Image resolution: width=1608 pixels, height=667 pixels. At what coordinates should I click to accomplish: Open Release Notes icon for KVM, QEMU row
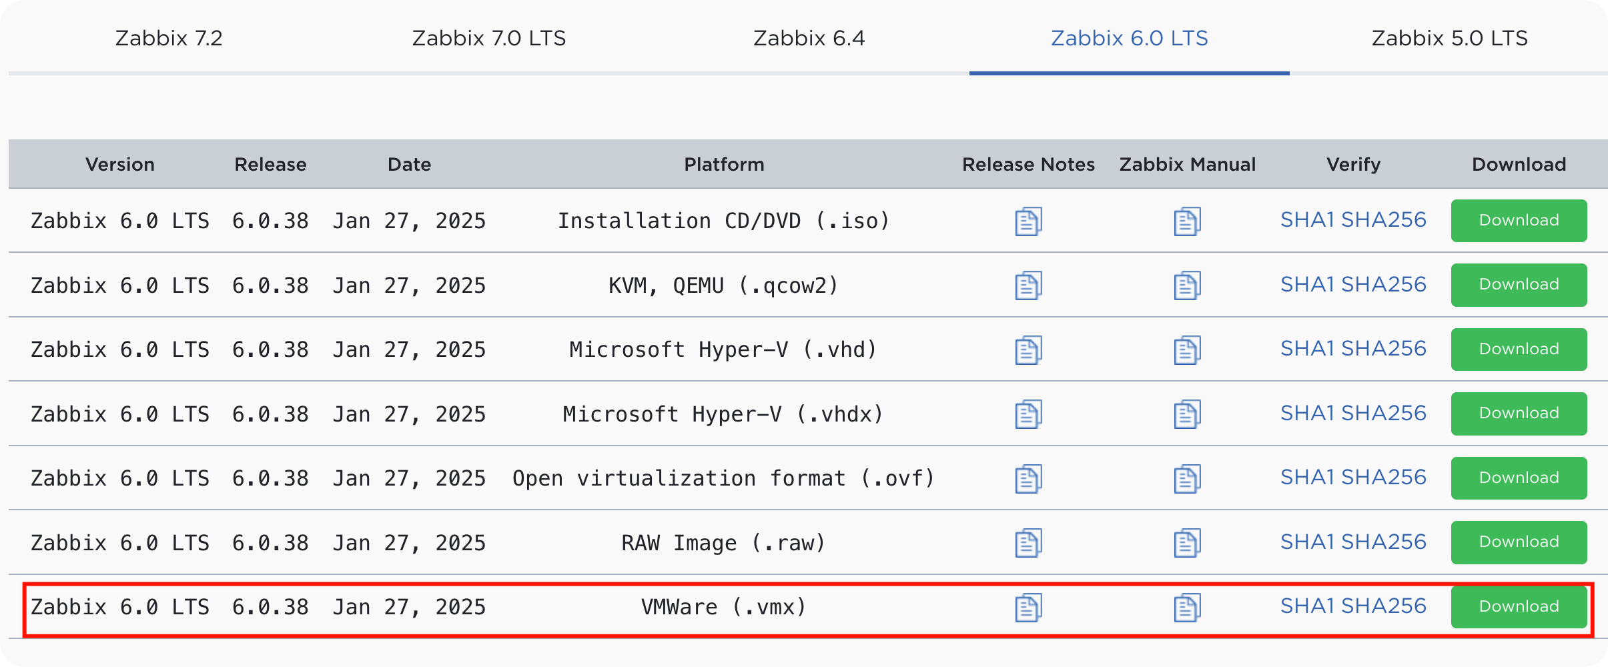tap(1028, 285)
